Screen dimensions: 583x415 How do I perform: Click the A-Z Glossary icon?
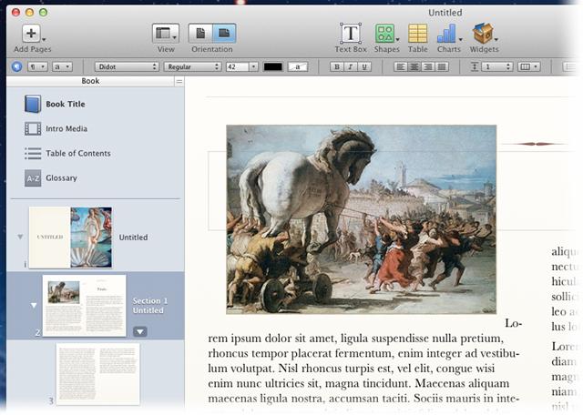point(33,178)
